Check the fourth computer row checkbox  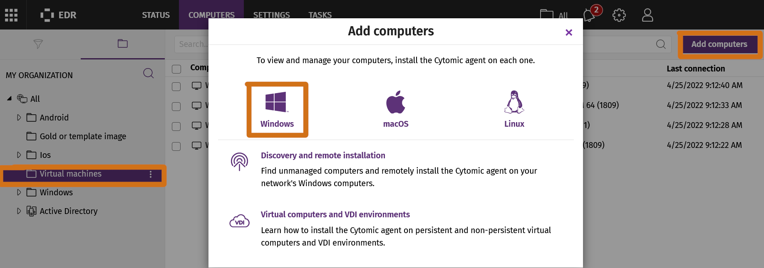[x=176, y=146]
